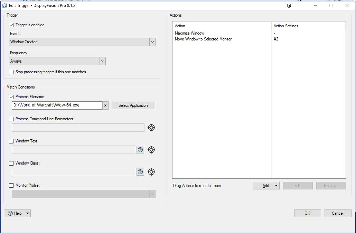
Task: Click the DisplayFusion app icon in title bar
Action: [x=4, y=6]
